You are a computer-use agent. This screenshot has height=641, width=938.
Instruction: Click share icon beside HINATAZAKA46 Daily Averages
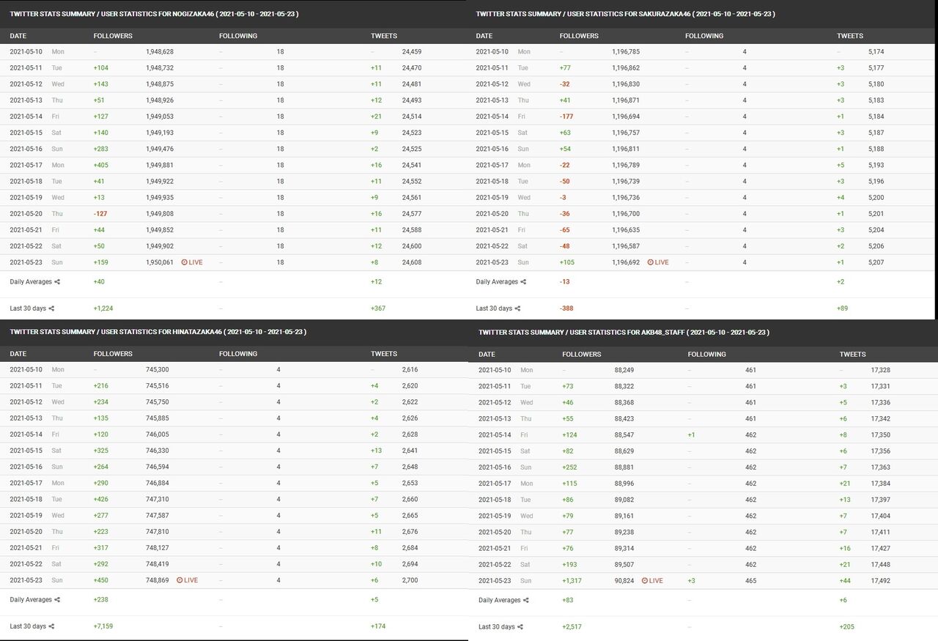[x=57, y=600]
